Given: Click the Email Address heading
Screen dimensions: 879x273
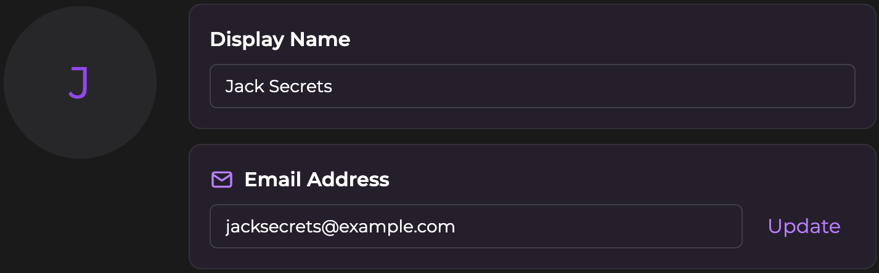Looking at the screenshot, I should pyautogui.click(x=317, y=180).
